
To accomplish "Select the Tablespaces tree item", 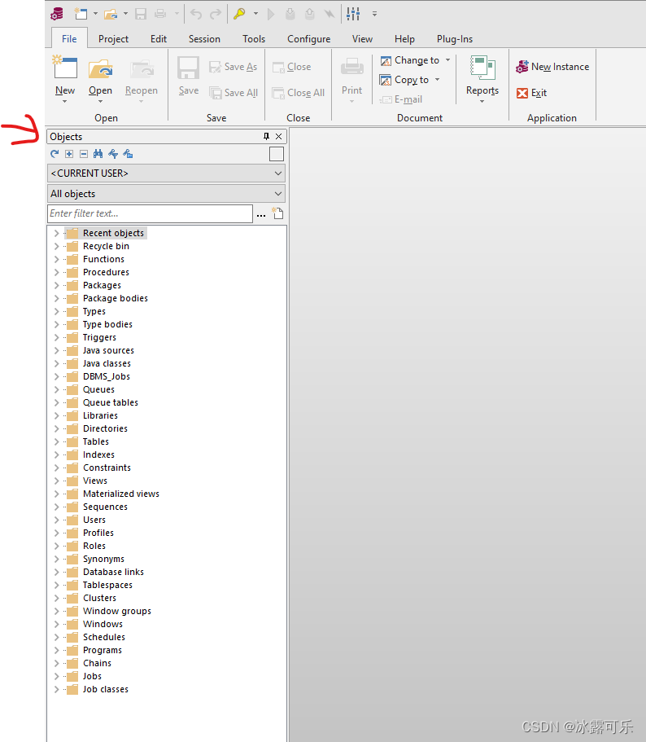I will [107, 585].
